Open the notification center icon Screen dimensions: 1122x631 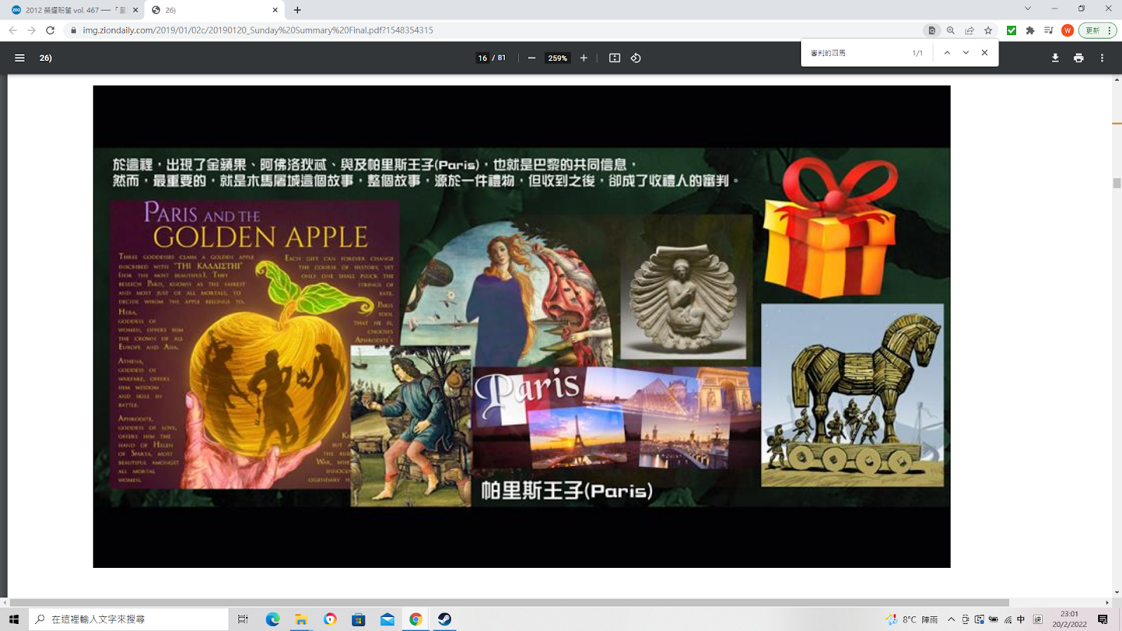(1102, 619)
